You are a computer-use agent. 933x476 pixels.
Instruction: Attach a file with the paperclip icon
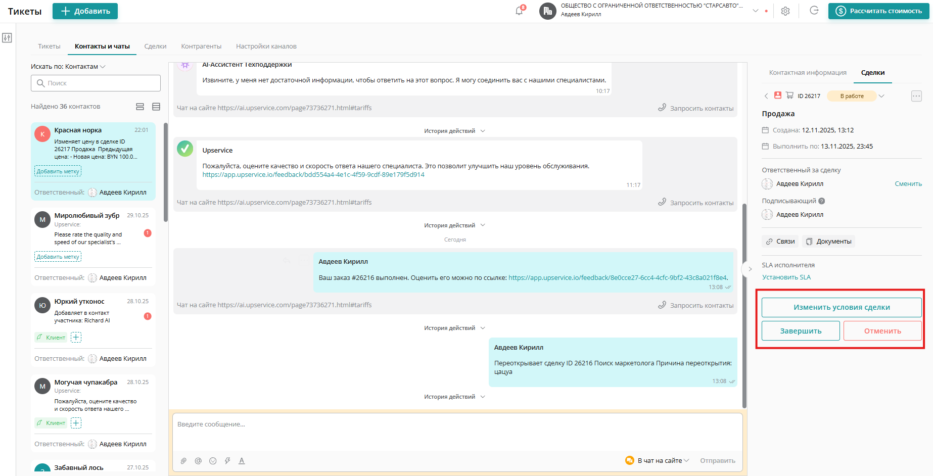click(183, 460)
